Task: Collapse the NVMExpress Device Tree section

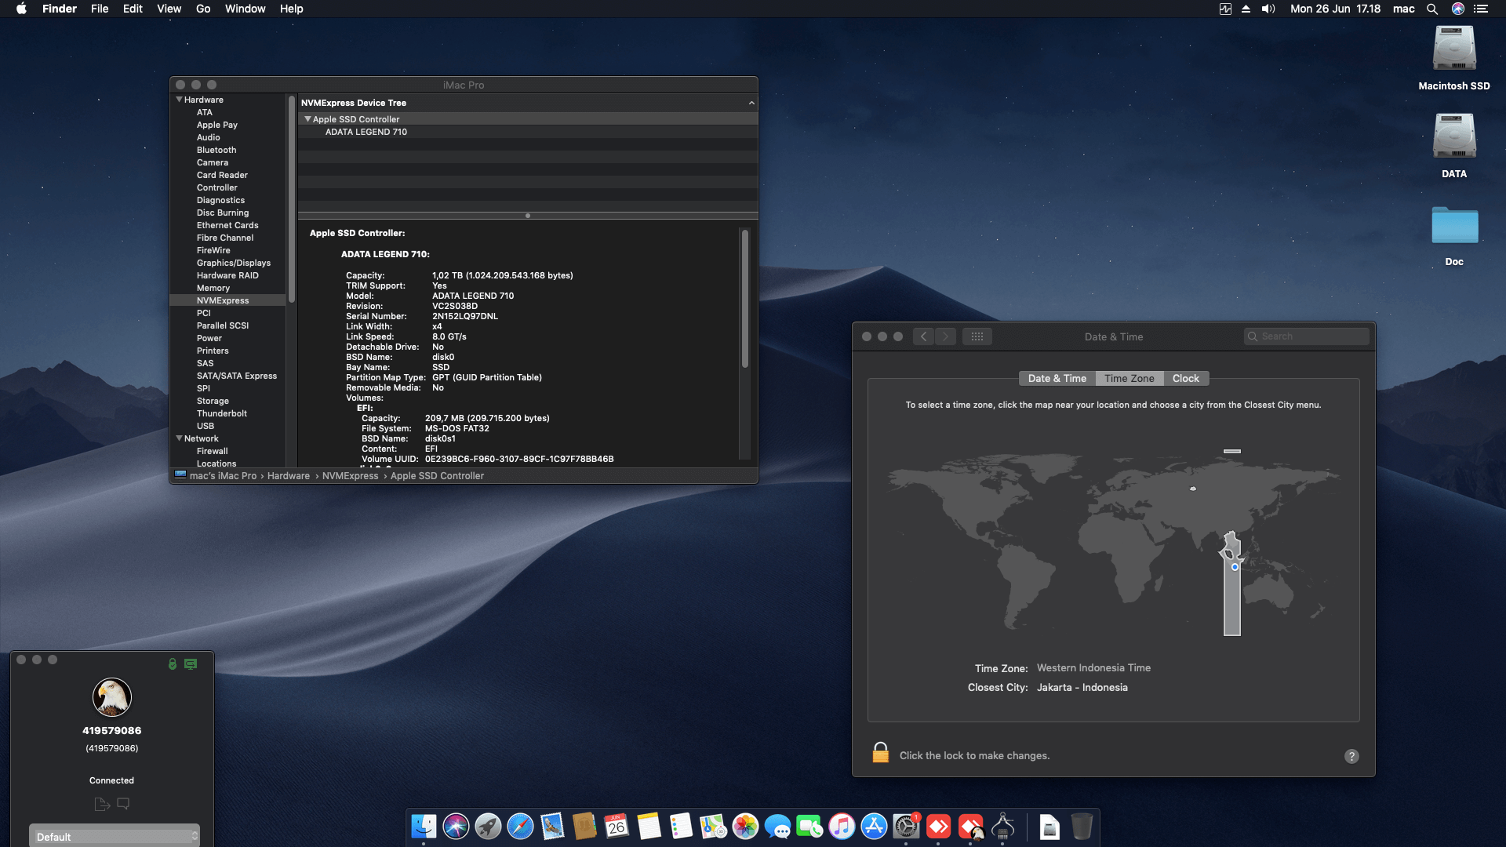Action: click(751, 102)
